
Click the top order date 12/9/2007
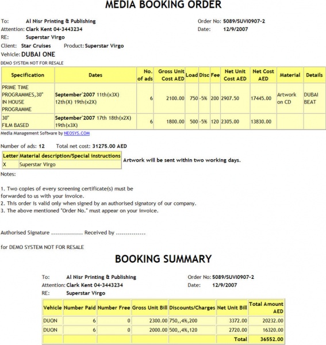pyautogui.click(x=235, y=29)
